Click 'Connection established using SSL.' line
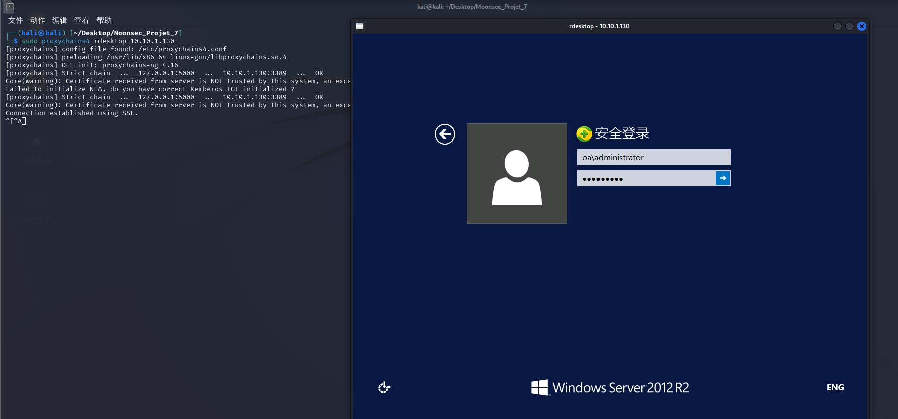The width and height of the screenshot is (898, 419). [72, 113]
